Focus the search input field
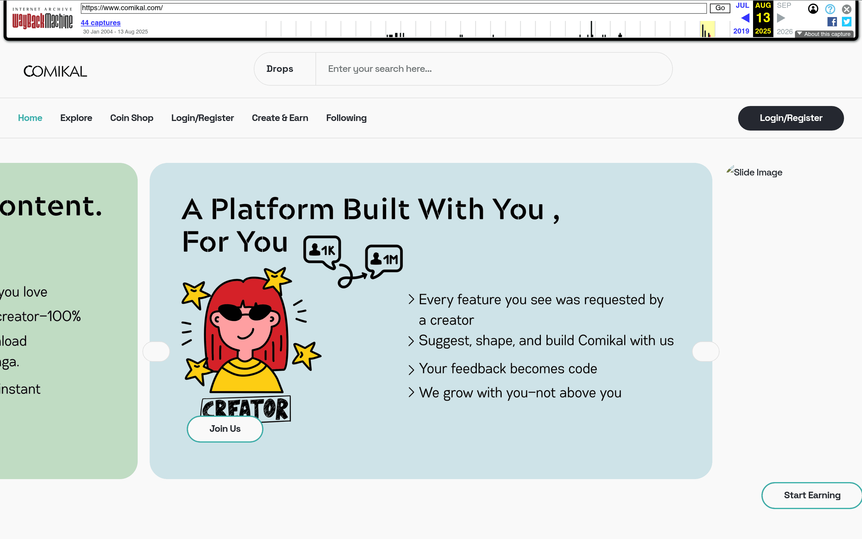Image resolution: width=862 pixels, height=539 pixels. point(494,69)
